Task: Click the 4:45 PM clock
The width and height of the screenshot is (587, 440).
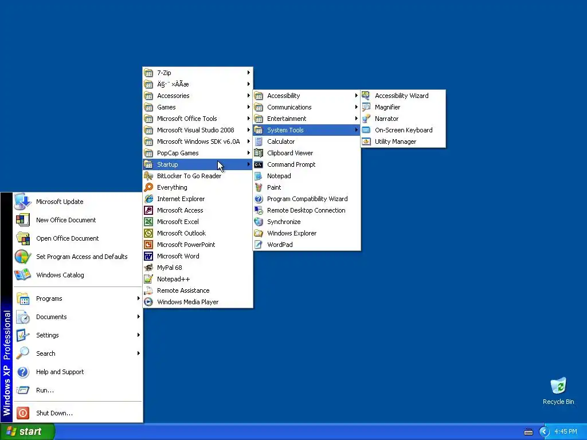Action: [566, 432]
